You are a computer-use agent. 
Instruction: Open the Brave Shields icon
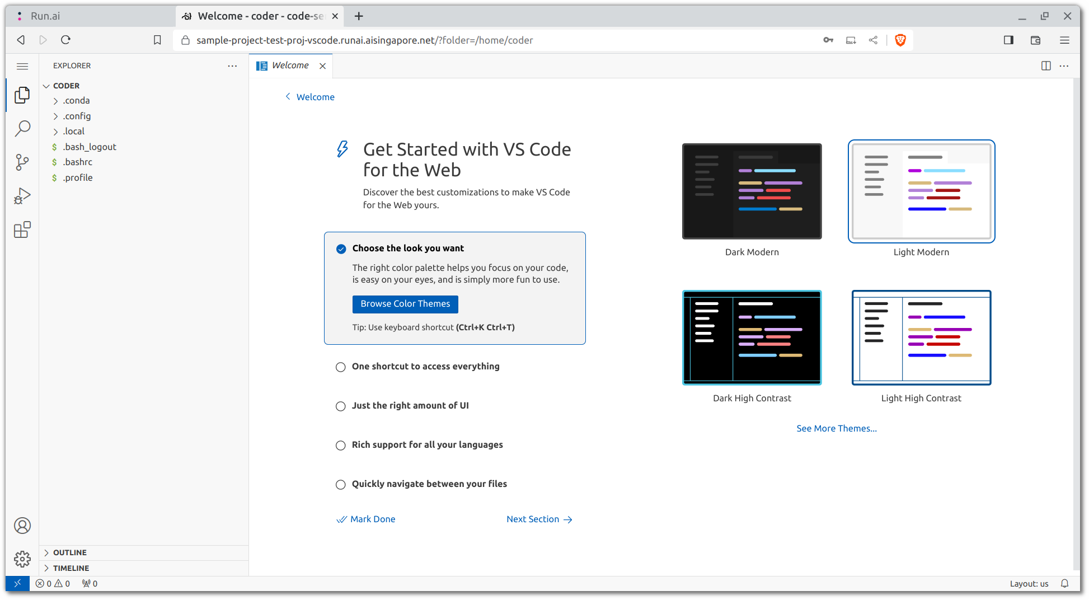tap(900, 40)
